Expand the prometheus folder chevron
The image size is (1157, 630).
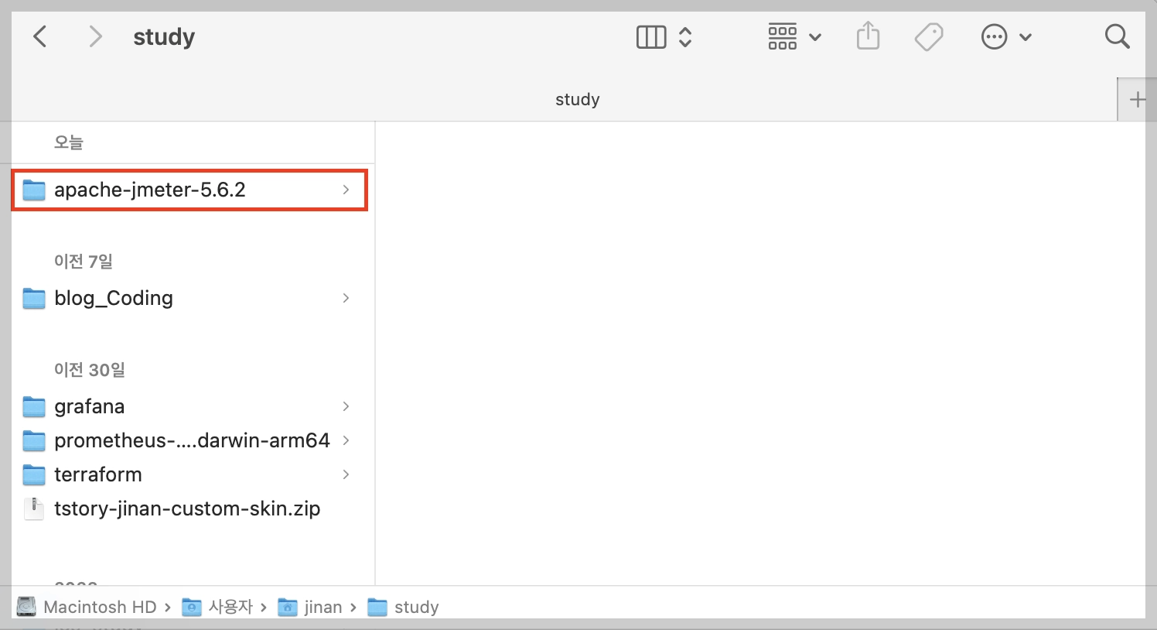point(346,440)
